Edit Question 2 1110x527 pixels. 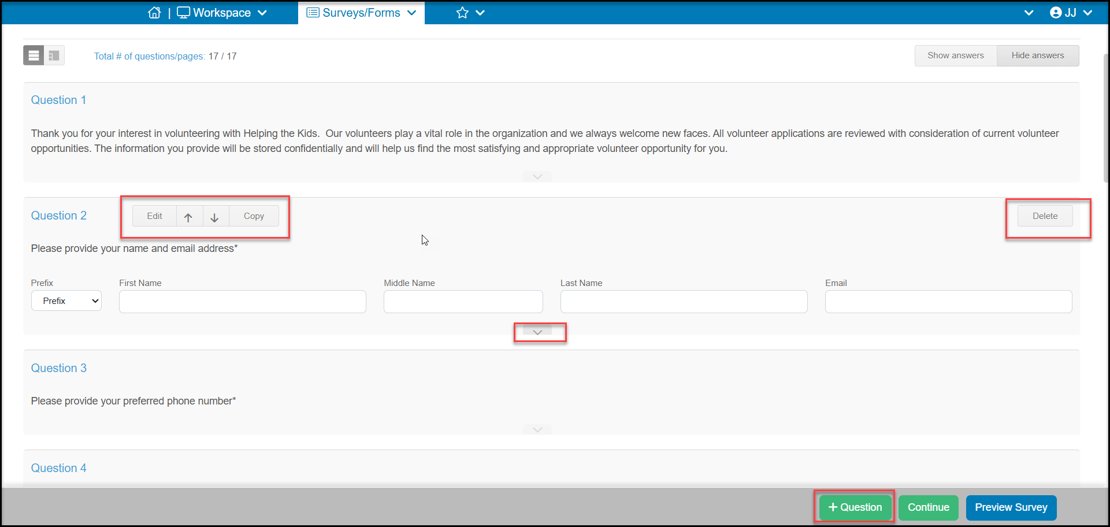click(x=154, y=216)
